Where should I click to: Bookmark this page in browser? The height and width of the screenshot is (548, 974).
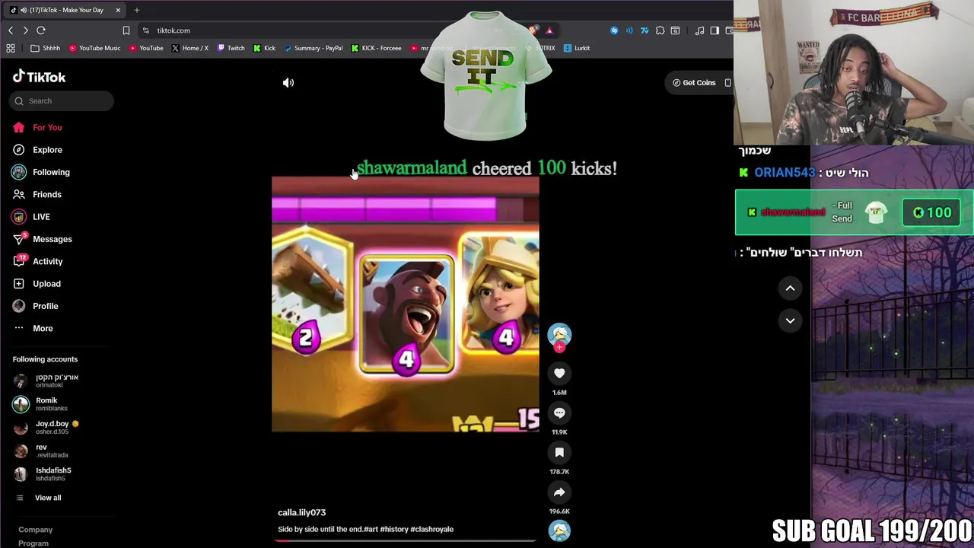tap(126, 30)
